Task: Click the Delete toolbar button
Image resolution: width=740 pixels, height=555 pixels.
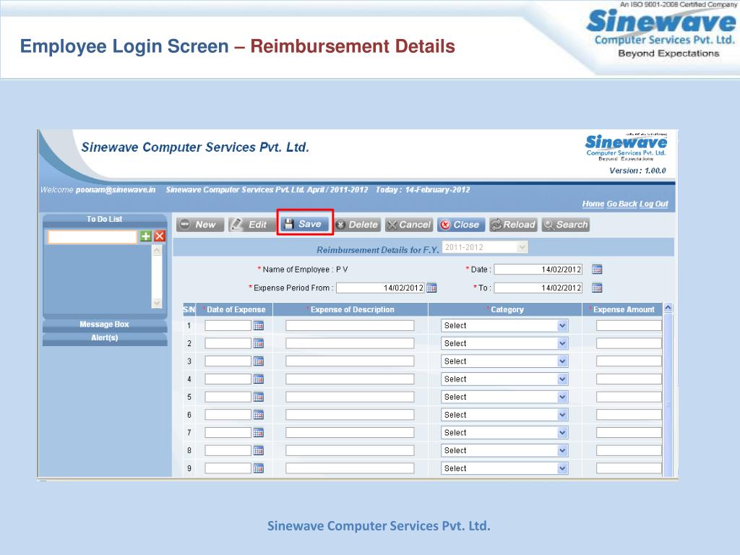Action: click(357, 225)
